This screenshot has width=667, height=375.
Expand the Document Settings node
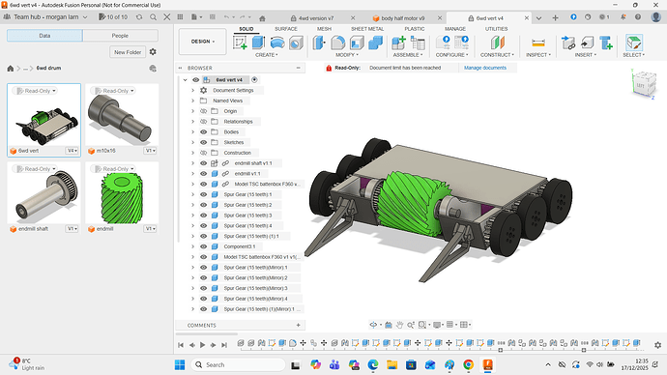[x=192, y=90]
